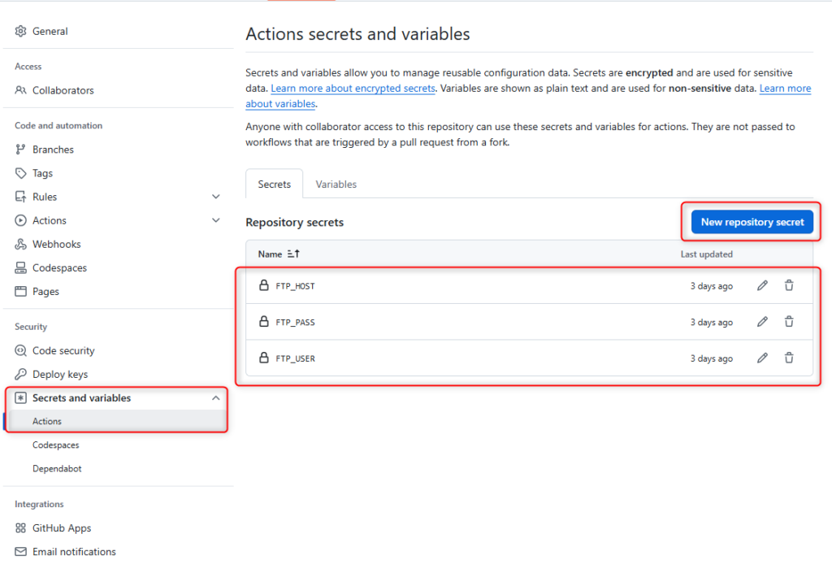Viewport: 832px width, 573px height.
Task: Click the Pages browser icon
Action: coord(20,291)
